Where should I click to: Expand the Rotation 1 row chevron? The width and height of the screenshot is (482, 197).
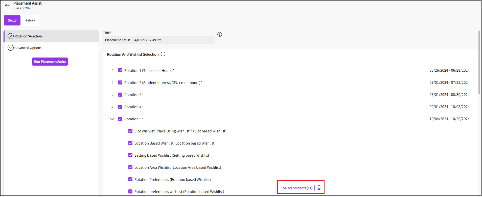(112, 71)
